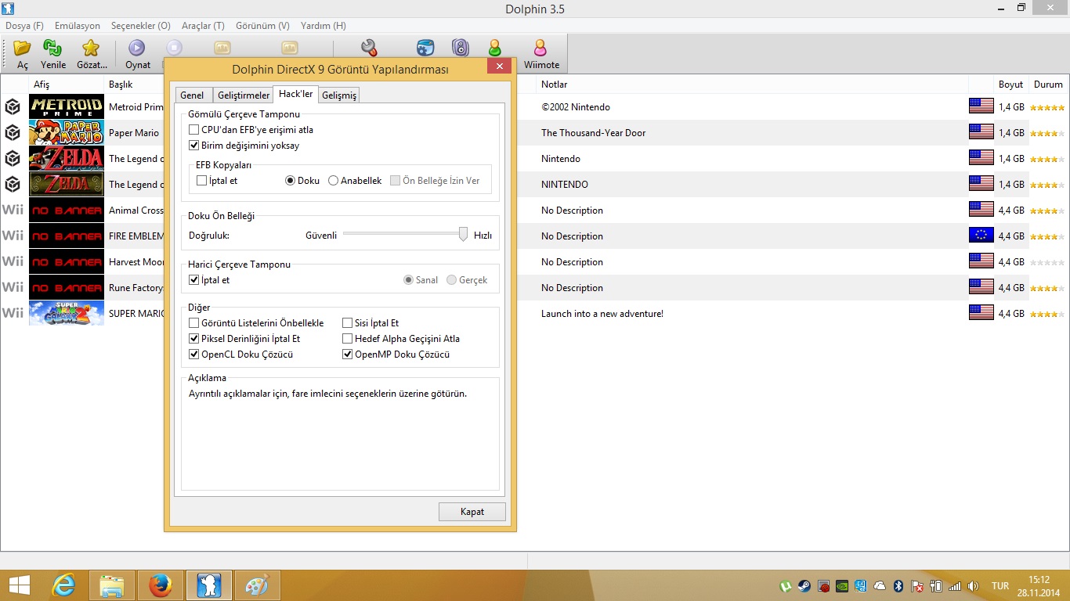The height and width of the screenshot is (601, 1070).
Task: Sort by the Notlar column header
Action: click(x=752, y=84)
